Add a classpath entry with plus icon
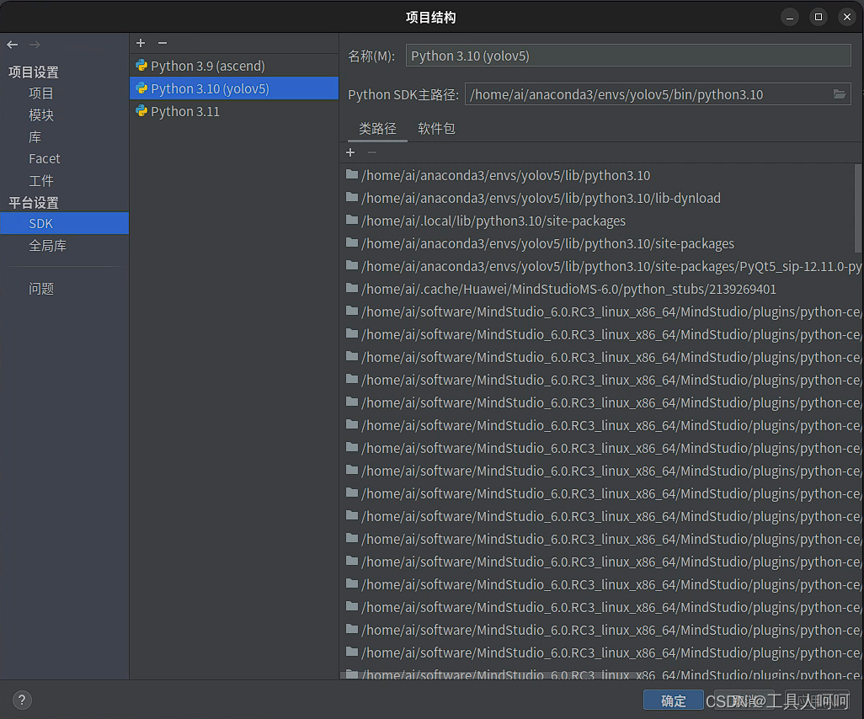Viewport: 864px width, 719px height. [x=350, y=152]
